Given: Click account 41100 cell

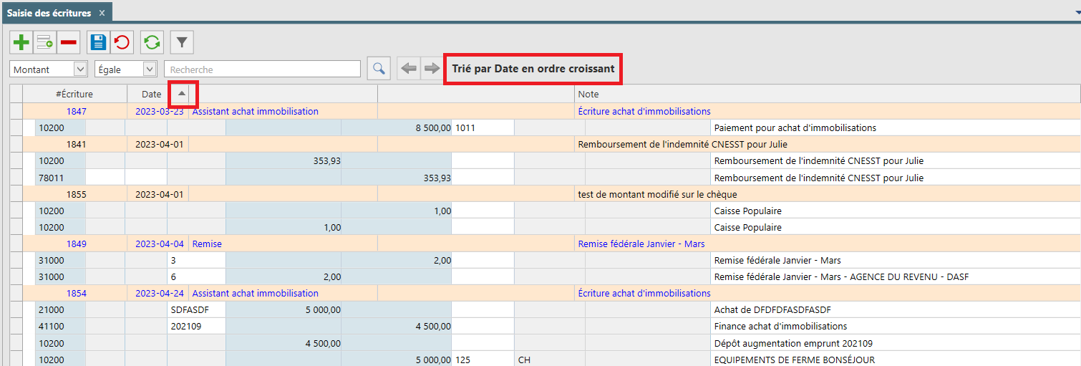Looking at the screenshot, I should pyautogui.click(x=60, y=326).
